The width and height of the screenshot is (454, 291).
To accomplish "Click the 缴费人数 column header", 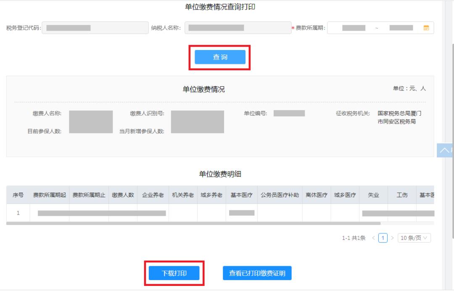I will [x=122, y=195].
